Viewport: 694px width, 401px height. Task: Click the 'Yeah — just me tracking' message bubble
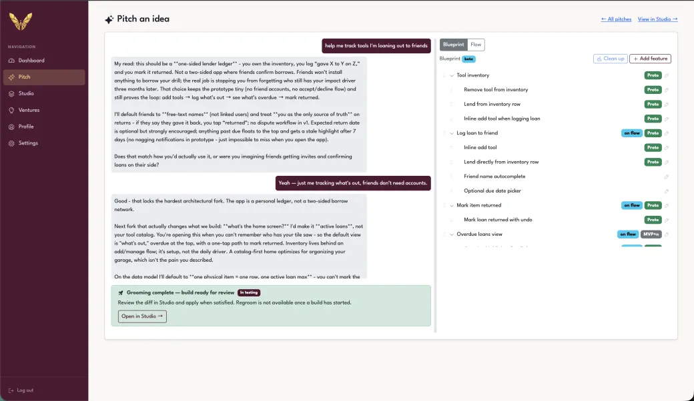(x=353, y=183)
